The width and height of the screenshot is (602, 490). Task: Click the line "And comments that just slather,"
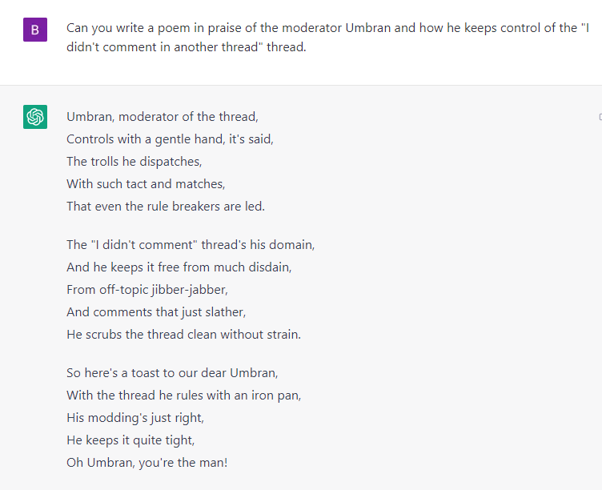pos(156,311)
